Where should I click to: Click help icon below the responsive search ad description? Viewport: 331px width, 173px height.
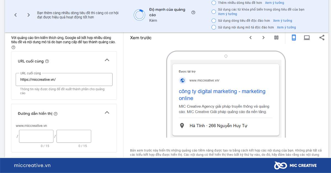(13, 48)
